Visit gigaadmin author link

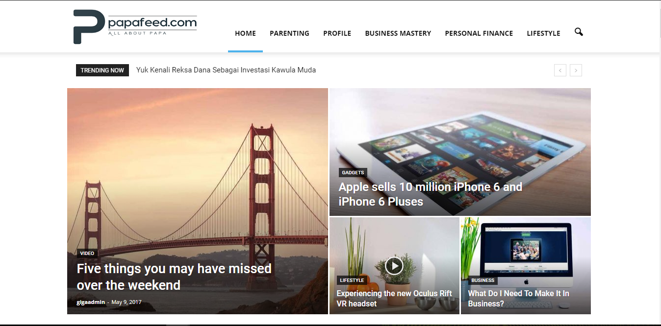91,302
